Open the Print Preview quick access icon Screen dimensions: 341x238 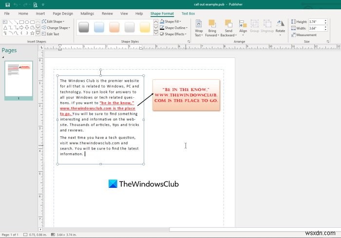pos(35,4)
